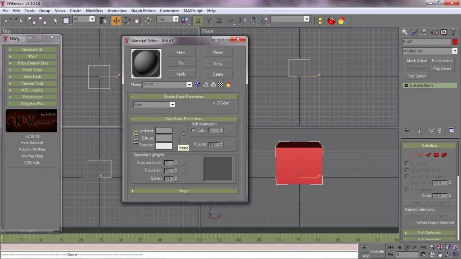Viewport: 461px width, 259px height.
Task: Check the Self-Illumination Color checkbox
Action: point(194,131)
